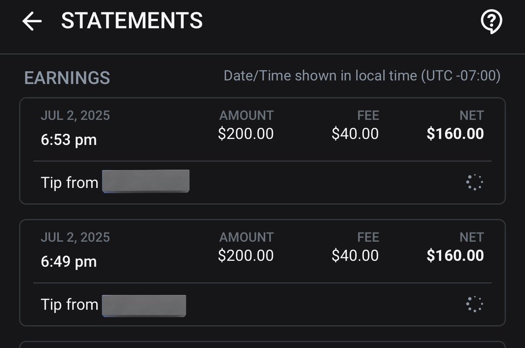This screenshot has height=348, width=525.
Task: Open the redacted tipper name on the 6:49 pm tip
Action: [144, 306]
